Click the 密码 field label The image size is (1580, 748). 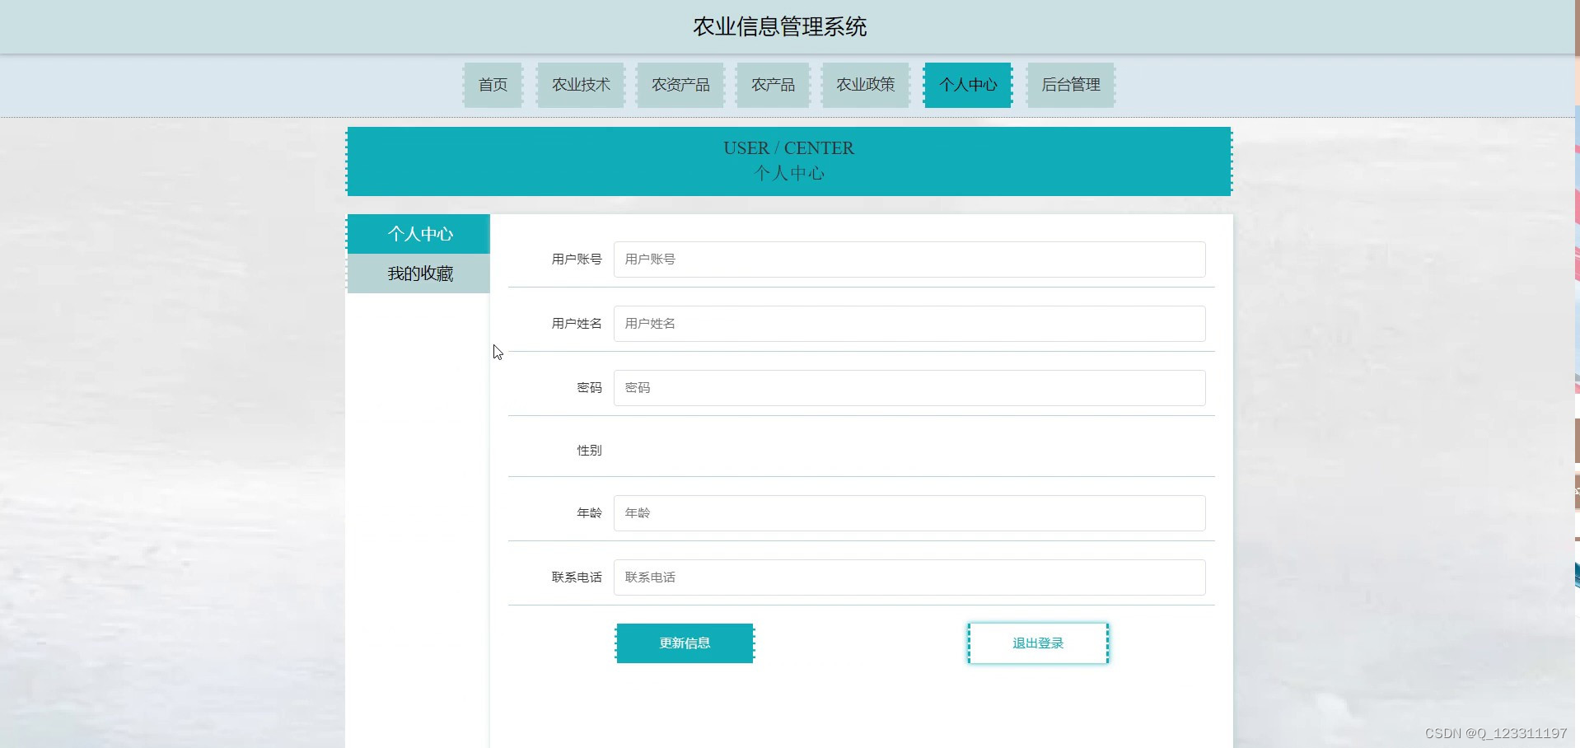point(589,388)
